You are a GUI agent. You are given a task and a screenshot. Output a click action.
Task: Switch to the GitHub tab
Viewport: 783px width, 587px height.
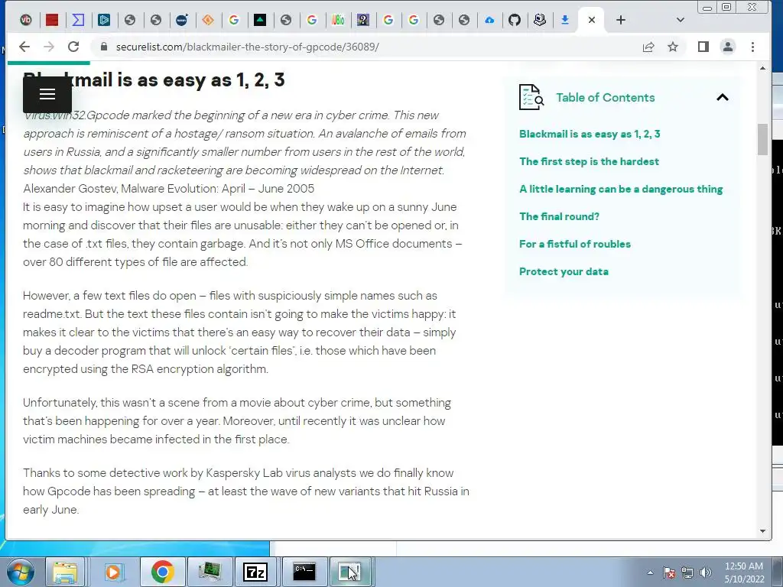click(x=515, y=20)
